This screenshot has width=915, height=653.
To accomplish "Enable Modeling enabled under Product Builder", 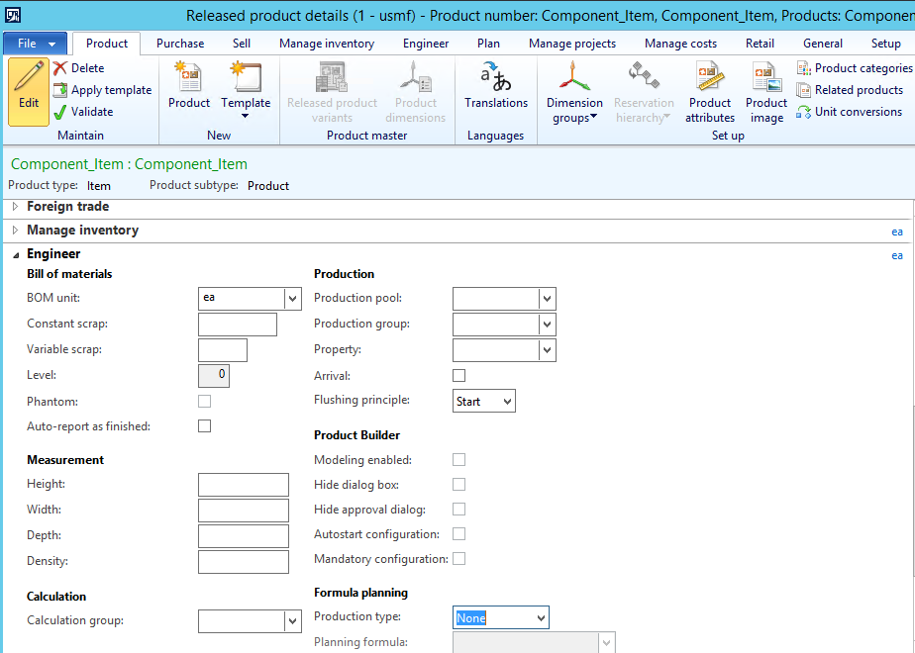I will [x=458, y=459].
